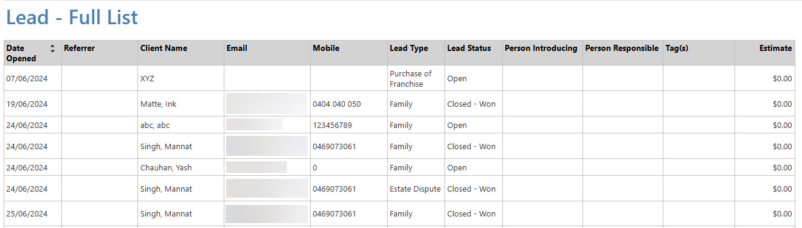
Task: Open the abc, abc lead entry
Action: pyautogui.click(x=399, y=125)
